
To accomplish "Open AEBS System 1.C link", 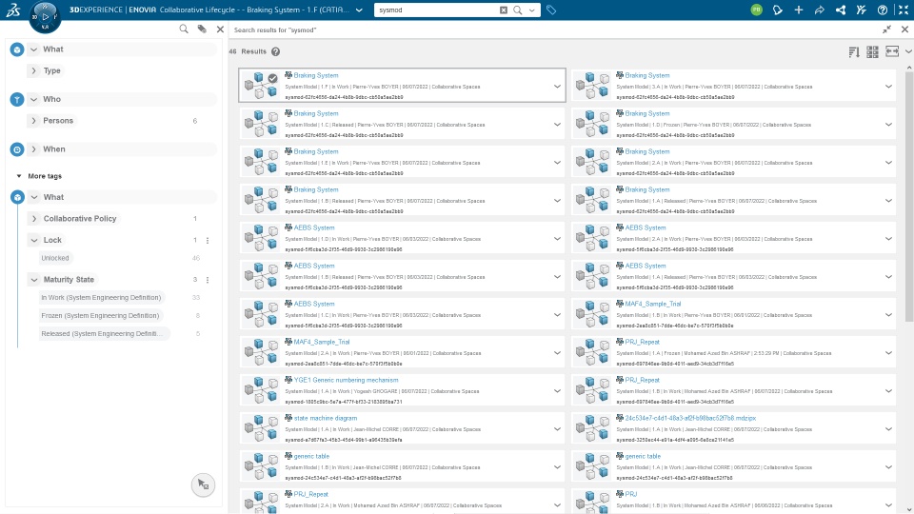I will pos(313,304).
